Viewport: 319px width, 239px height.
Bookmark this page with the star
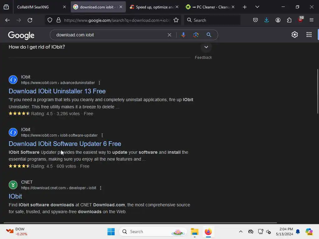point(176,20)
